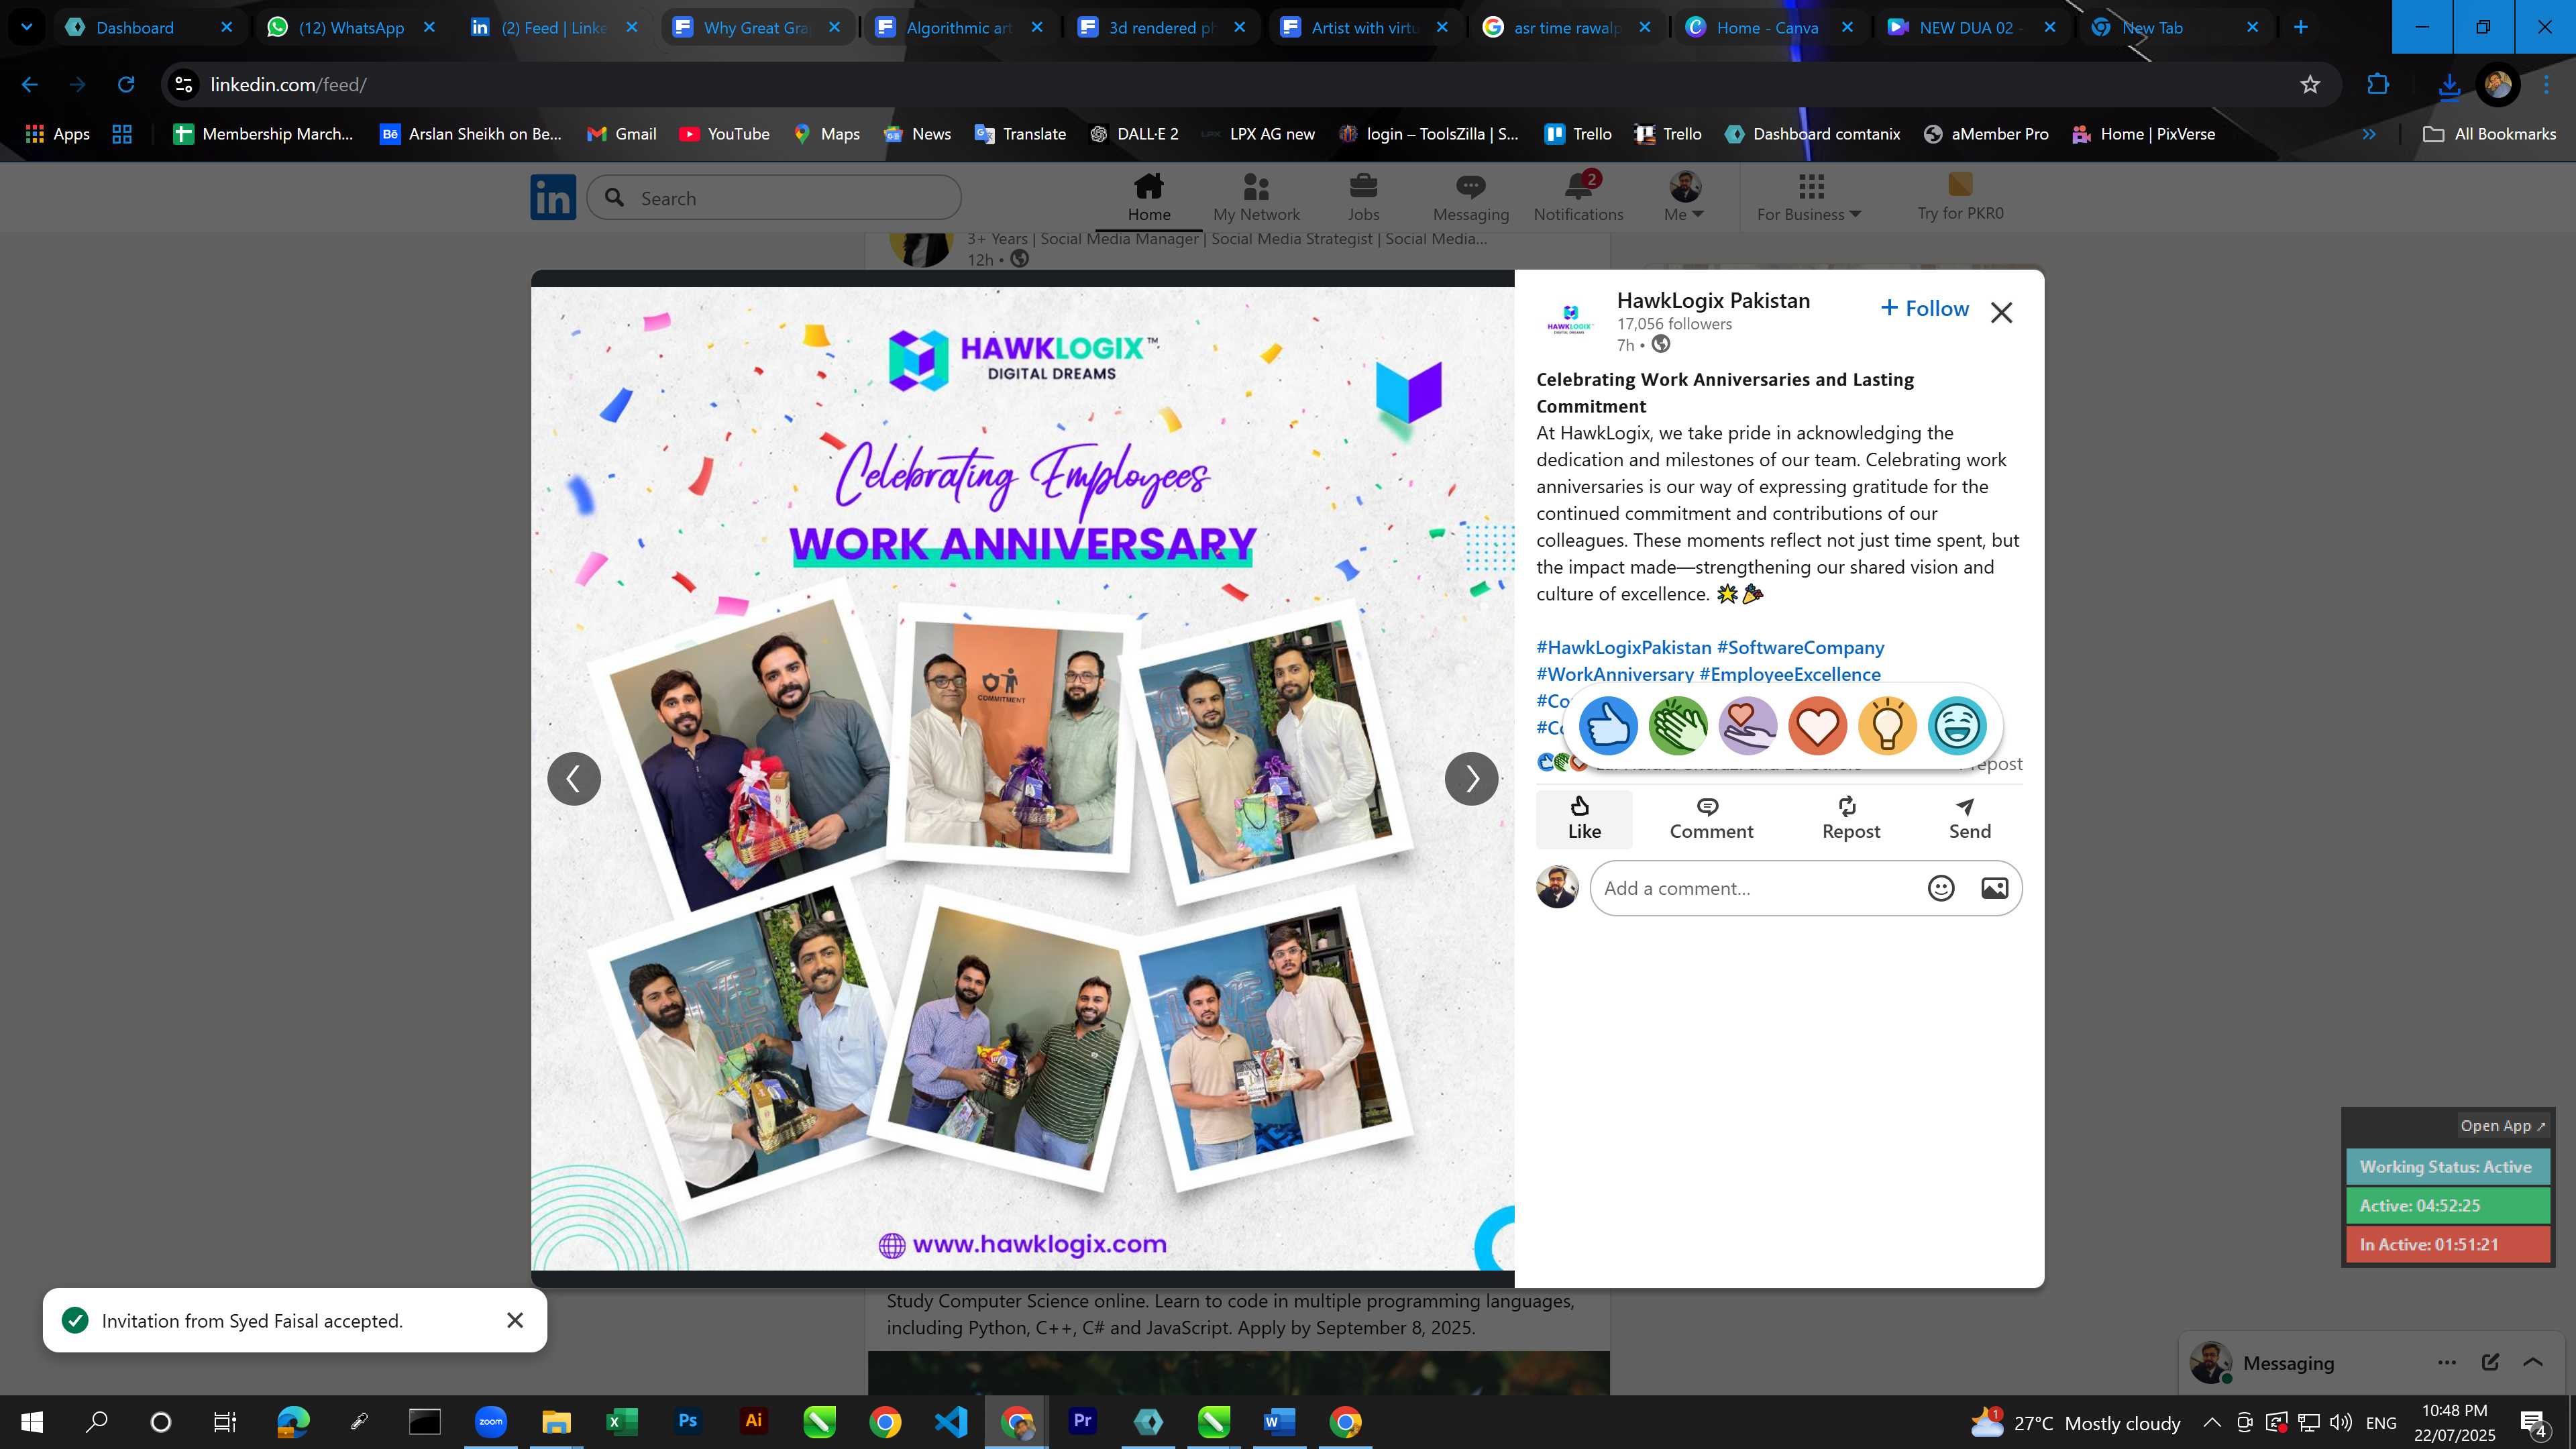Compose a new message in Messaging panel
Image resolution: width=2576 pixels, height=1449 pixels.
(x=2490, y=1363)
